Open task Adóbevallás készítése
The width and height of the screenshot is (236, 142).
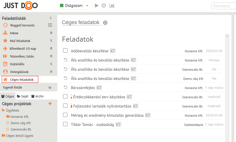tap(90, 51)
